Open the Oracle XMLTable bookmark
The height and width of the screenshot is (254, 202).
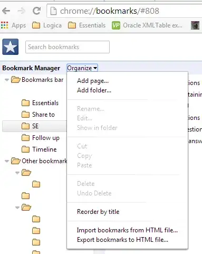pos(147,25)
